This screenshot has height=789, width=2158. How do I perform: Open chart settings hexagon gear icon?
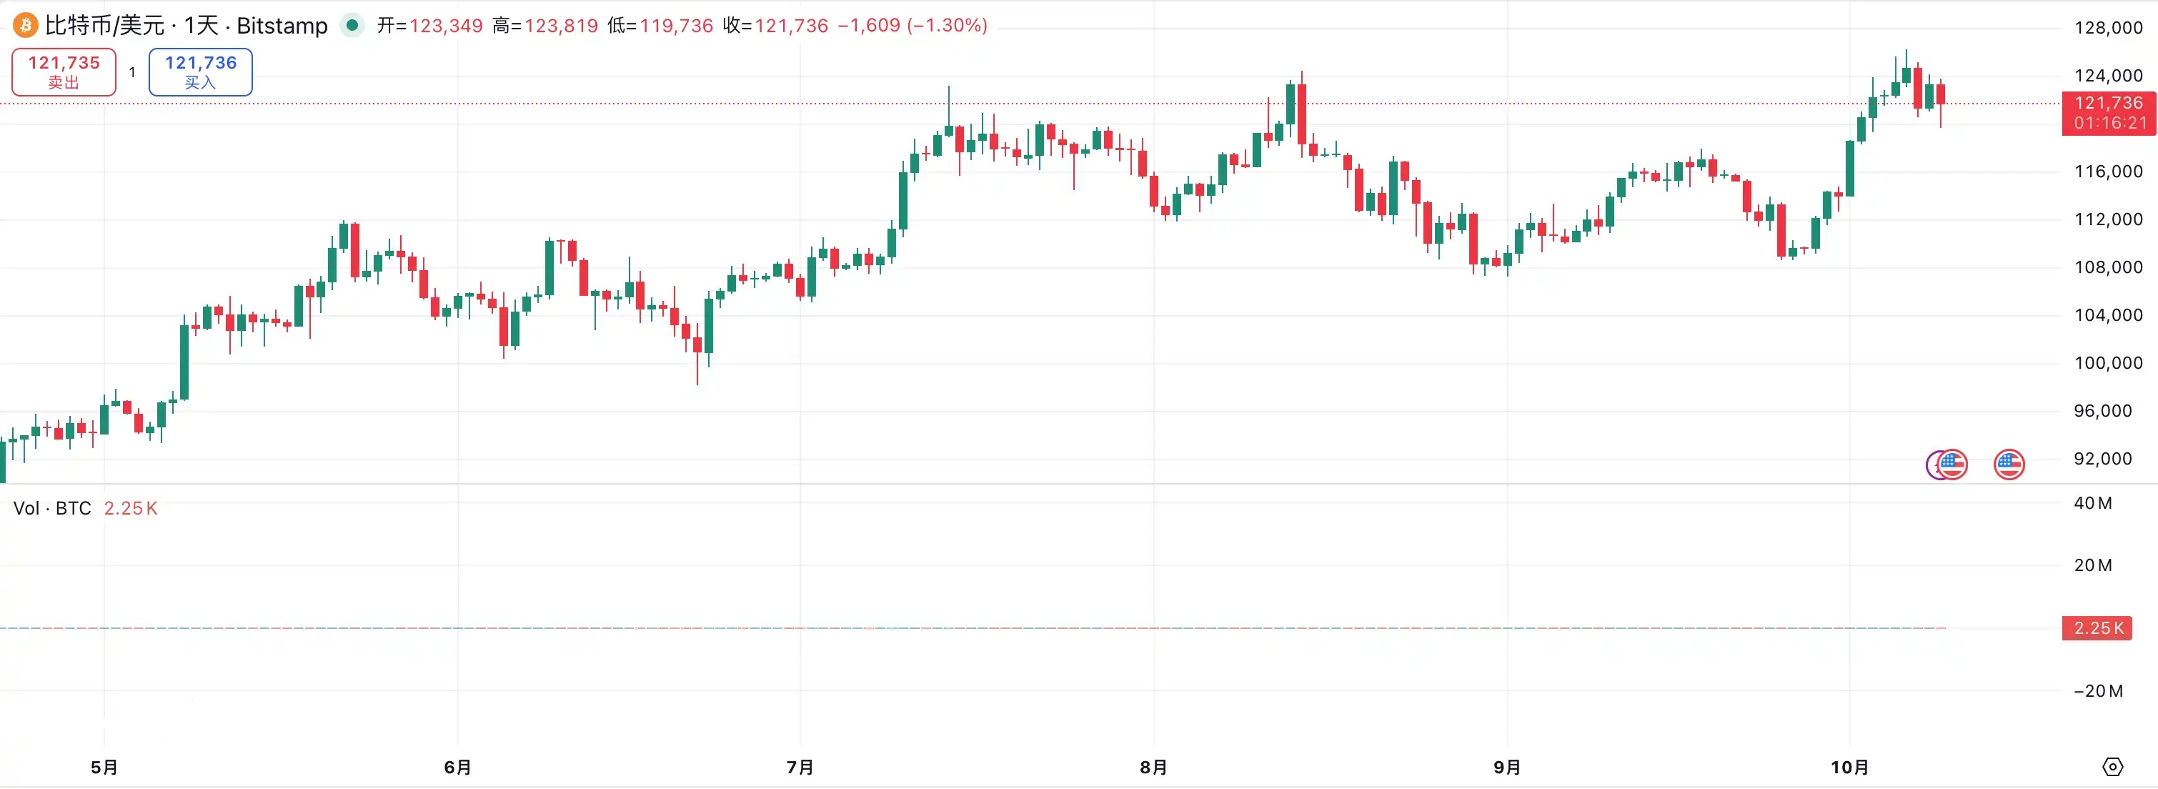point(2112,766)
